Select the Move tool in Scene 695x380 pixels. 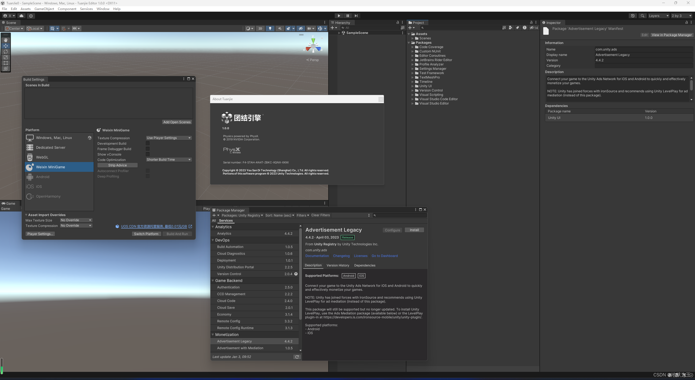point(6,46)
